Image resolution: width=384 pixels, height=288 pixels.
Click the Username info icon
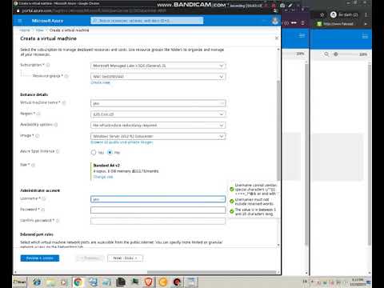(44, 198)
